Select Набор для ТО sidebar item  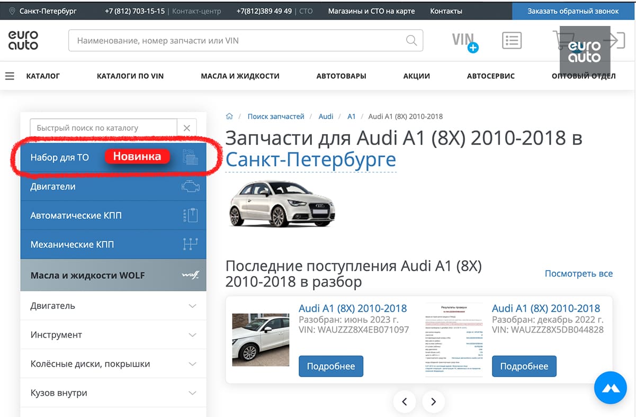coord(113,157)
